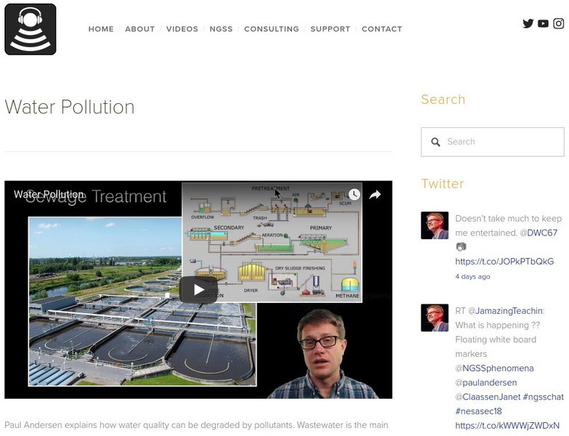Open the SUPPORT menu item
The image size is (569, 436).
point(330,29)
